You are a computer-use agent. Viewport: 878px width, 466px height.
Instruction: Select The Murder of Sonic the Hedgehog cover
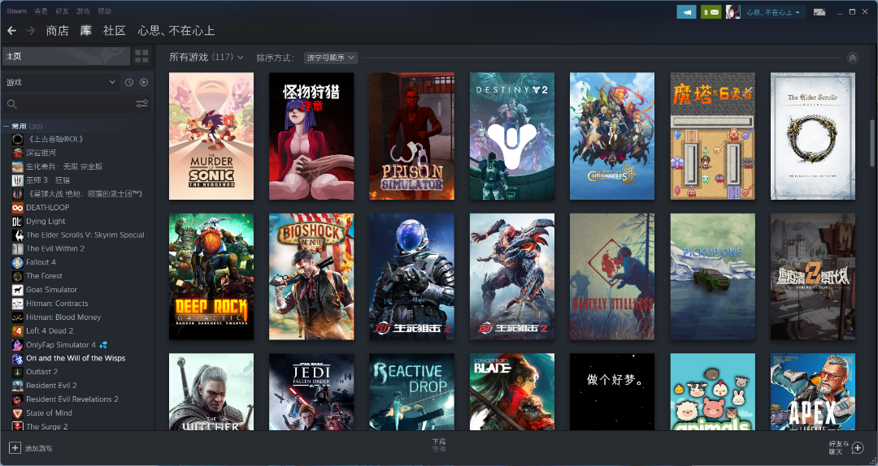pos(211,136)
